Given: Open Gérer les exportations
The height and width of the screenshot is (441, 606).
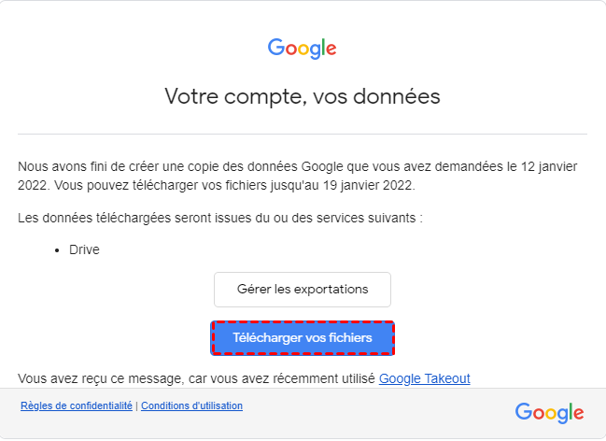Looking at the screenshot, I should click(303, 289).
